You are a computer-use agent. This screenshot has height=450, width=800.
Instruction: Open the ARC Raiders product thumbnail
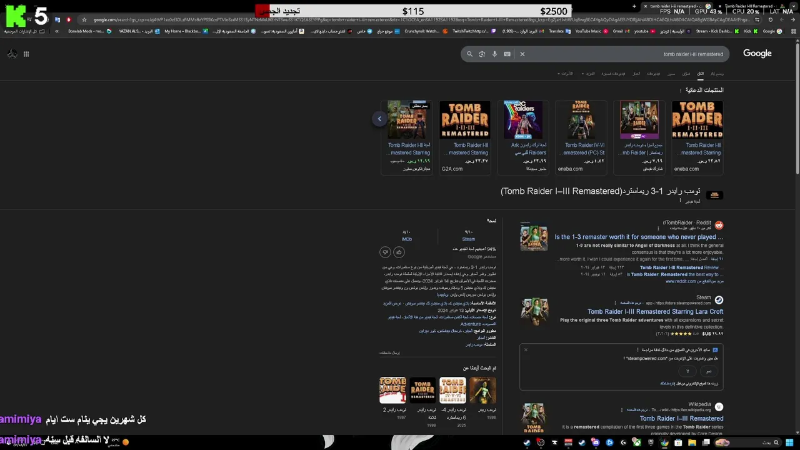(x=524, y=119)
